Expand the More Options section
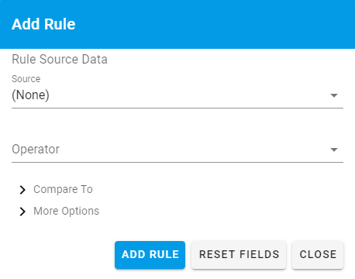355x279 pixels. point(59,212)
